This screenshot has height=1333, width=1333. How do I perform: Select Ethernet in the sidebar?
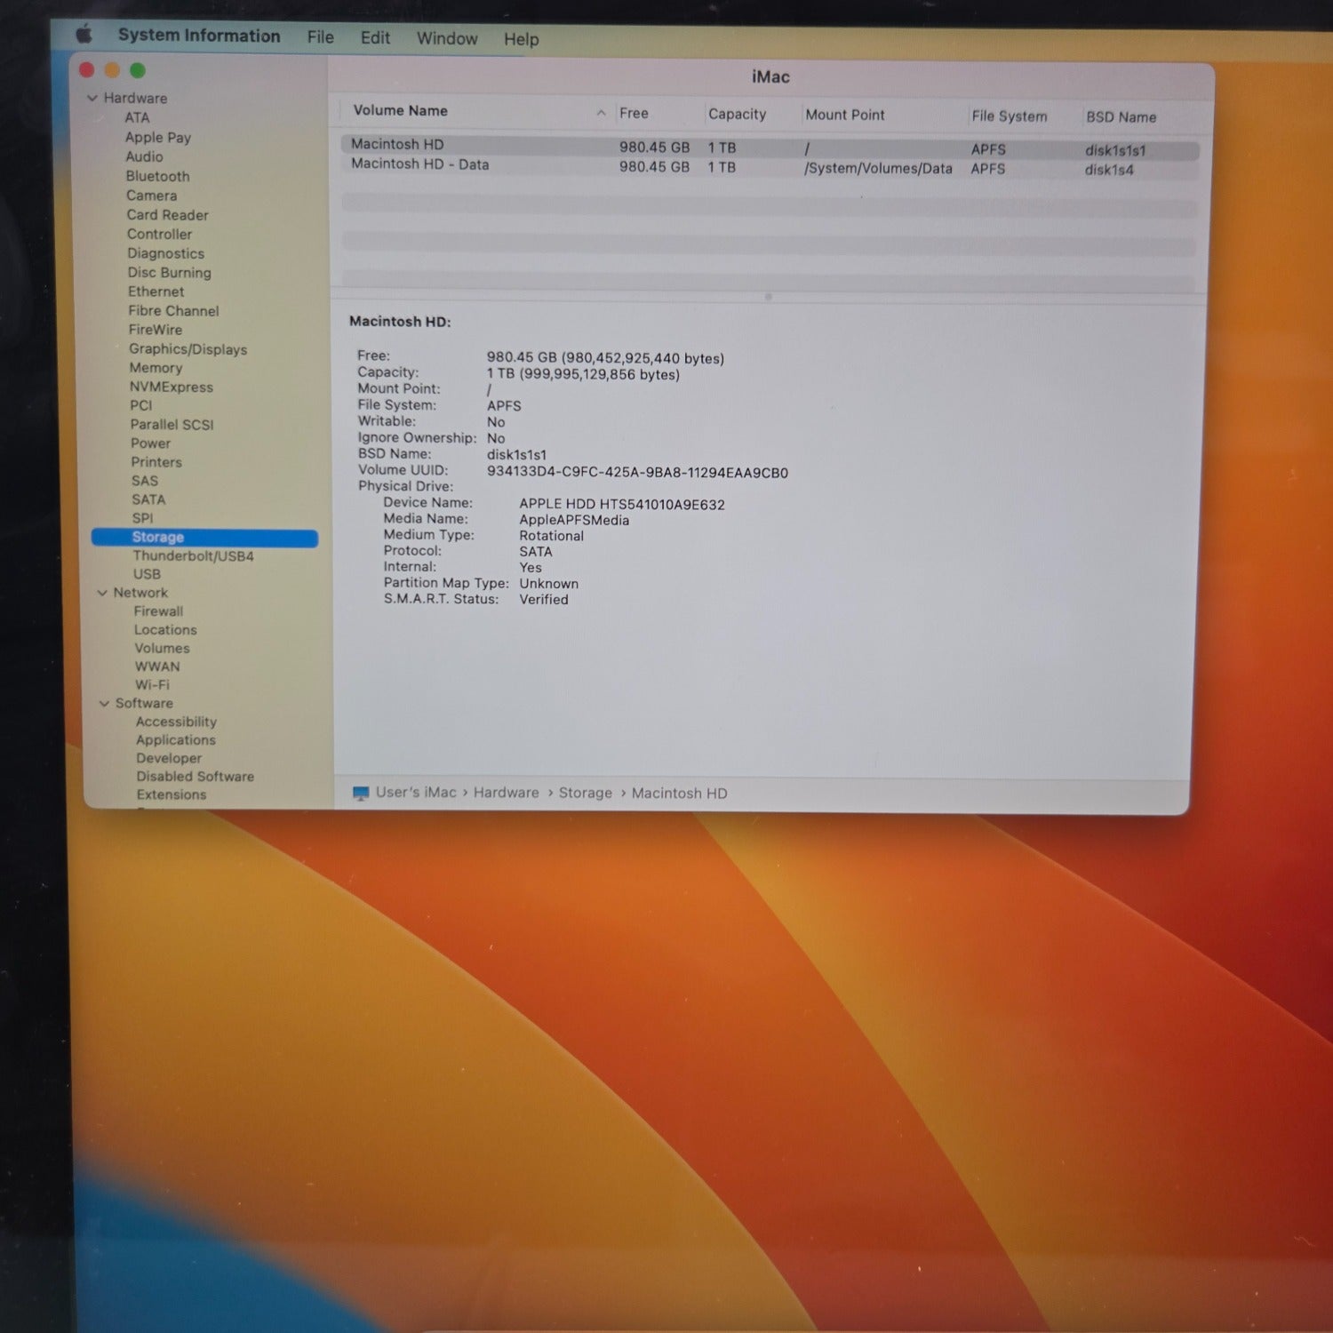[156, 291]
